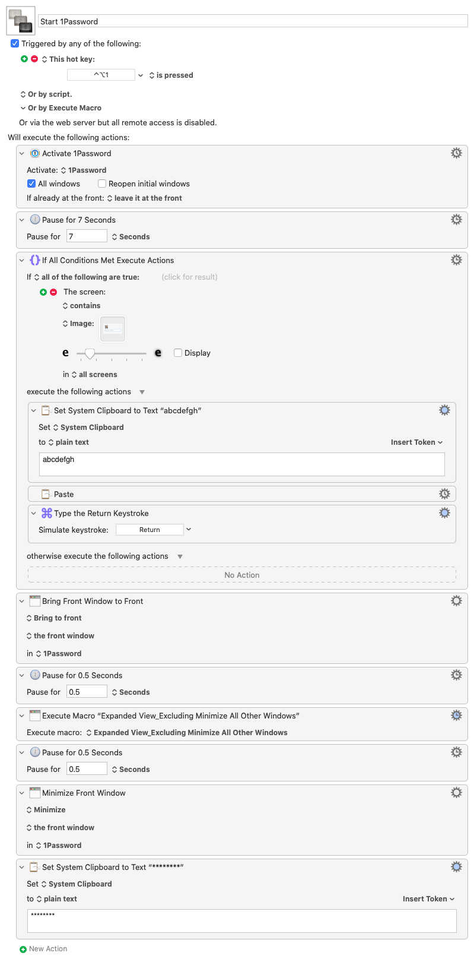Collapse the 'otherwise execute the following actions' triangle
The height and width of the screenshot is (959, 474).
[180, 556]
